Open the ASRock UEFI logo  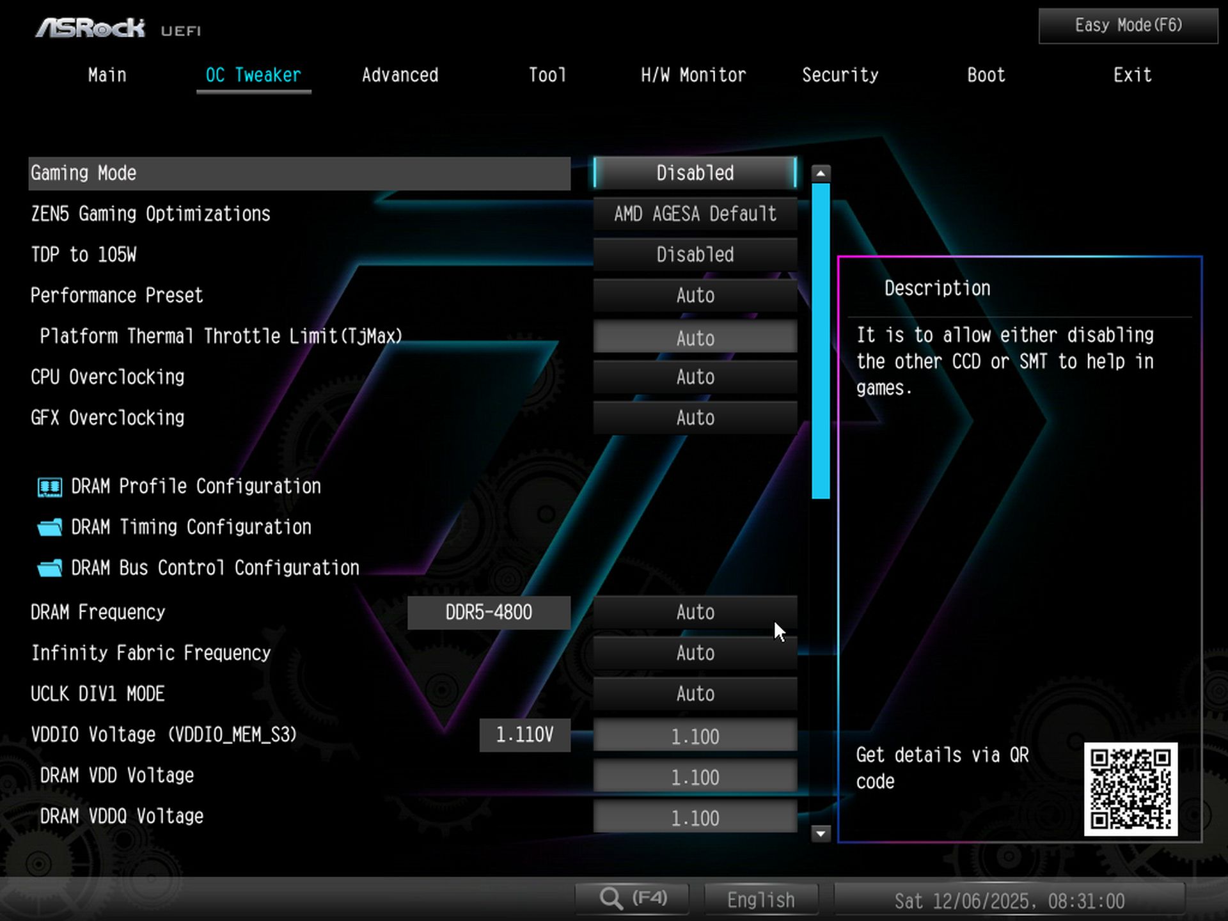(x=90, y=27)
